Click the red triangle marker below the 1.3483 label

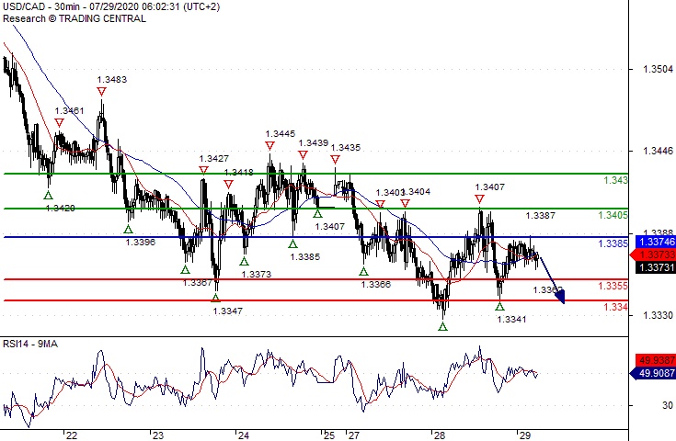click(x=101, y=92)
